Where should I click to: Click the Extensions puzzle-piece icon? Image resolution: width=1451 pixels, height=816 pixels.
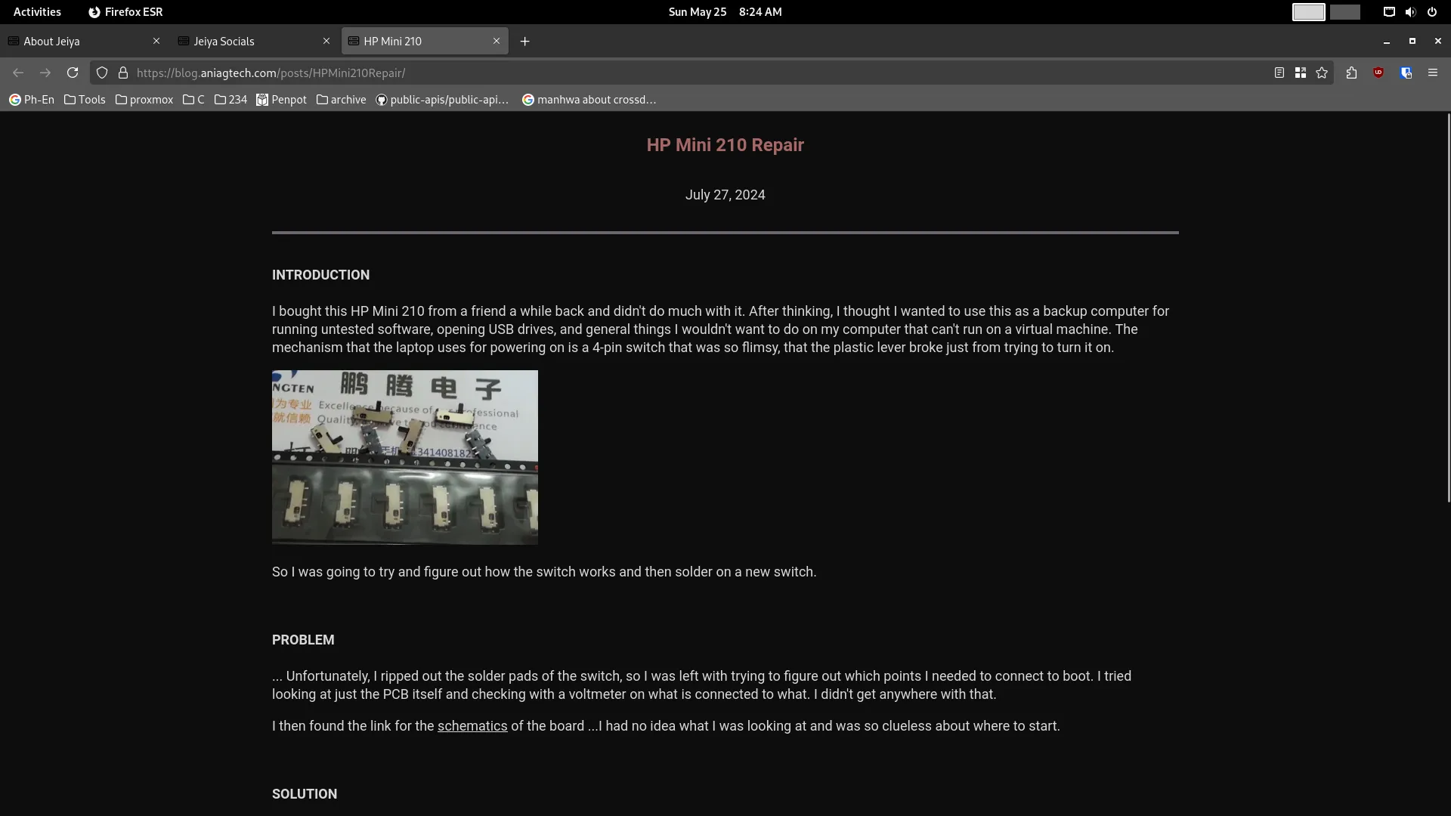coord(1350,73)
